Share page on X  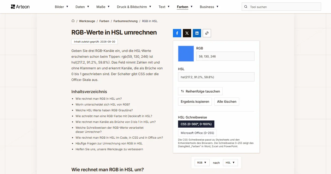[187, 33]
